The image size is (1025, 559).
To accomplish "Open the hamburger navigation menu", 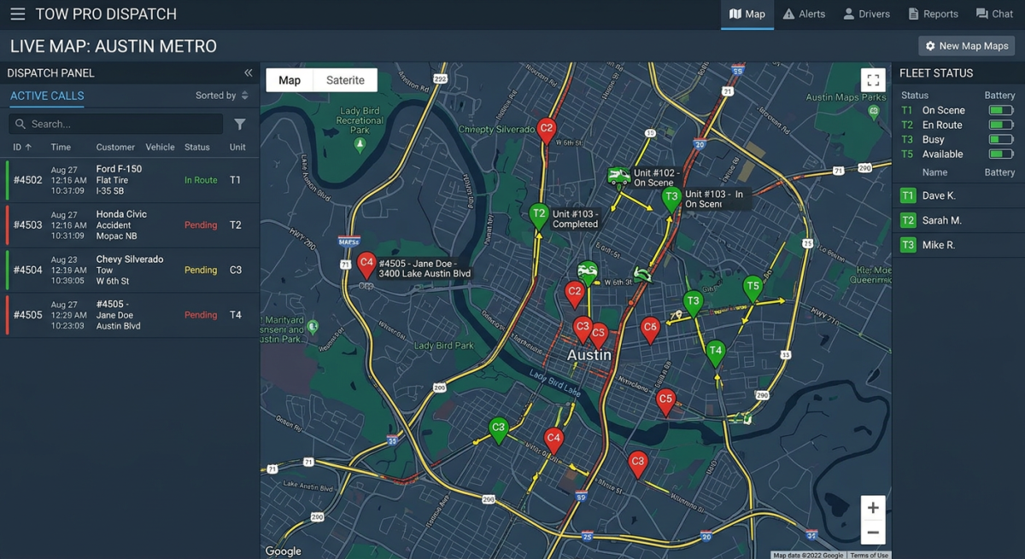I will [17, 15].
